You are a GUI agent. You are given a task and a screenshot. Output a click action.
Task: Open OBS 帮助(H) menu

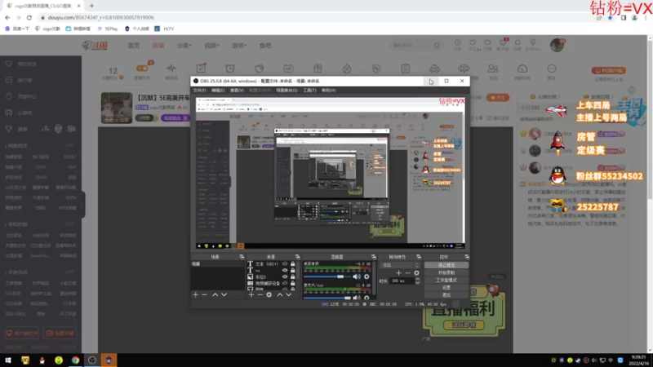coord(328,91)
